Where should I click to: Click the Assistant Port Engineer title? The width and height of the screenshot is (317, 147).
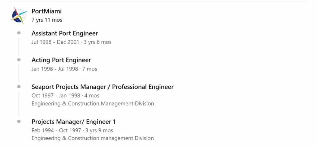pos(65,33)
